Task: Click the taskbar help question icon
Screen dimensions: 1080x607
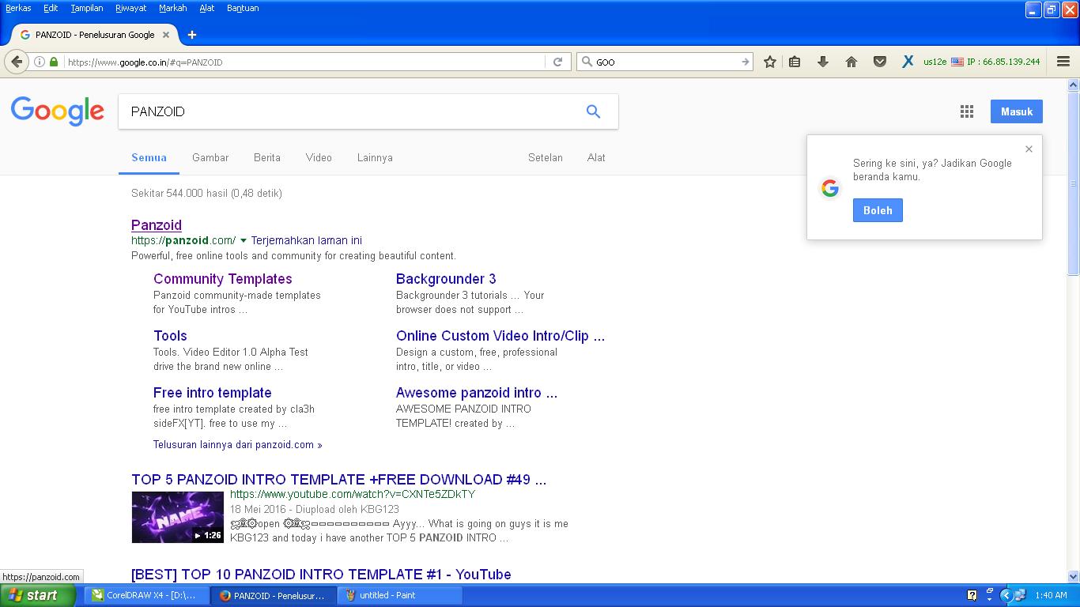Action: (x=972, y=595)
